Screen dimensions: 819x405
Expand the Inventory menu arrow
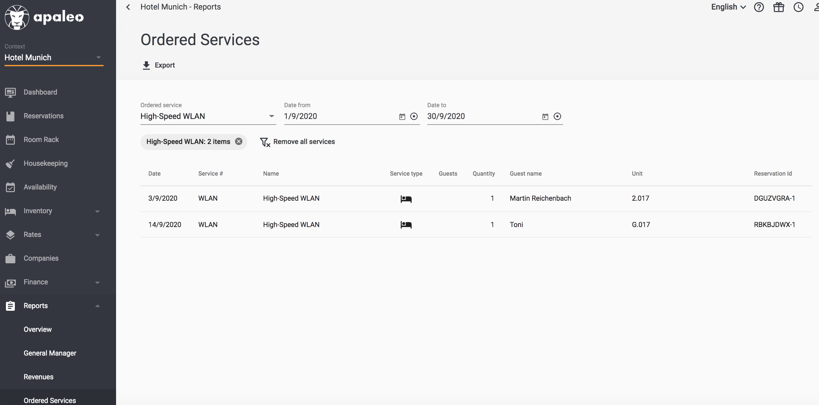click(x=97, y=211)
